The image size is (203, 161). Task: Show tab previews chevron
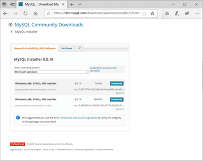(x=80, y=4)
